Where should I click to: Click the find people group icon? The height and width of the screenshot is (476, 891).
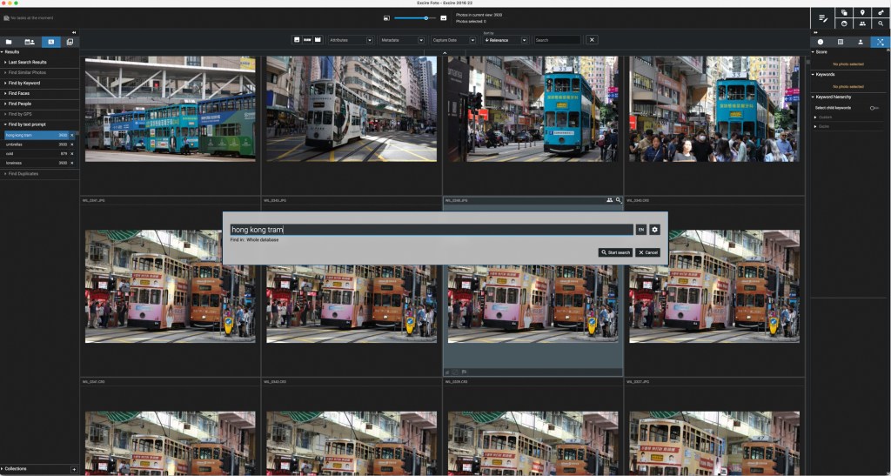(x=862, y=23)
